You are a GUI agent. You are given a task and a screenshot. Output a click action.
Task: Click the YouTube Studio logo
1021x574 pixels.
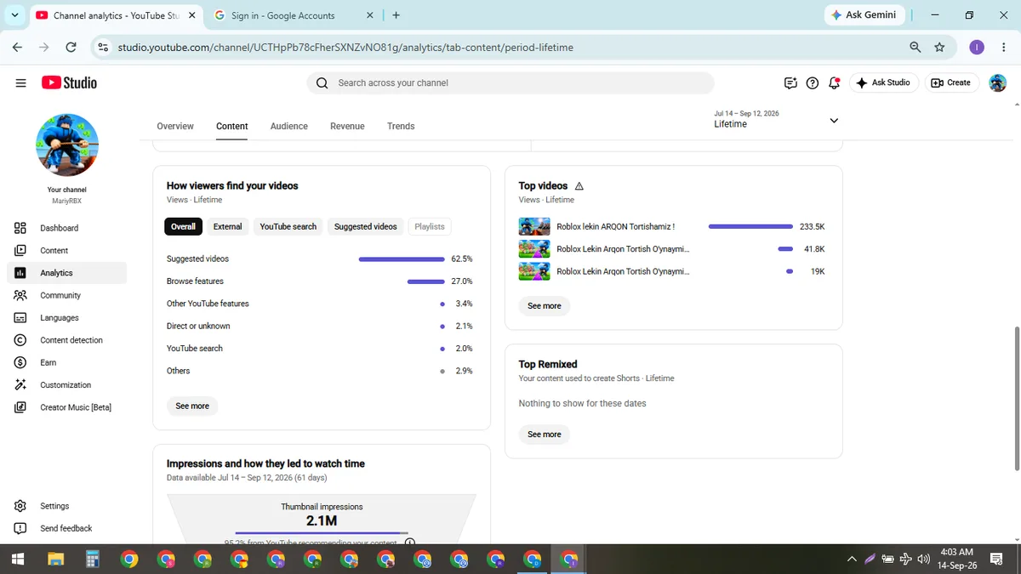click(x=69, y=82)
